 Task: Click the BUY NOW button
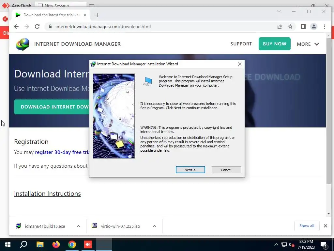point(275,44)
